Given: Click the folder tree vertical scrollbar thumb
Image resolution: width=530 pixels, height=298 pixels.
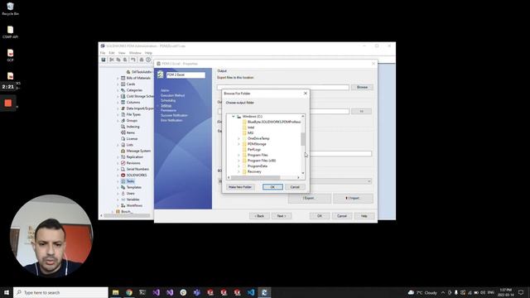Looking at the screenshot, I should (303, 139).
